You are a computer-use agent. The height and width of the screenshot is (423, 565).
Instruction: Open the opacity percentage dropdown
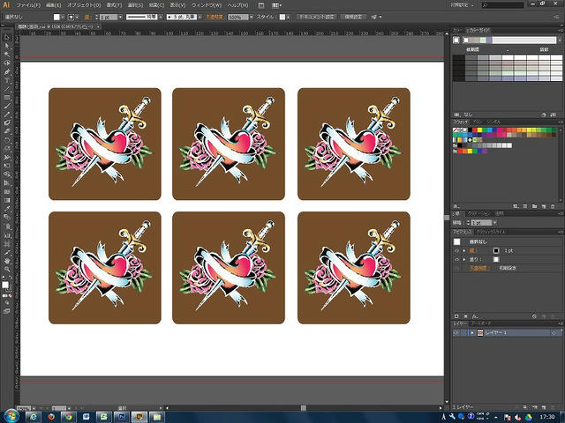tap(251, 17)
